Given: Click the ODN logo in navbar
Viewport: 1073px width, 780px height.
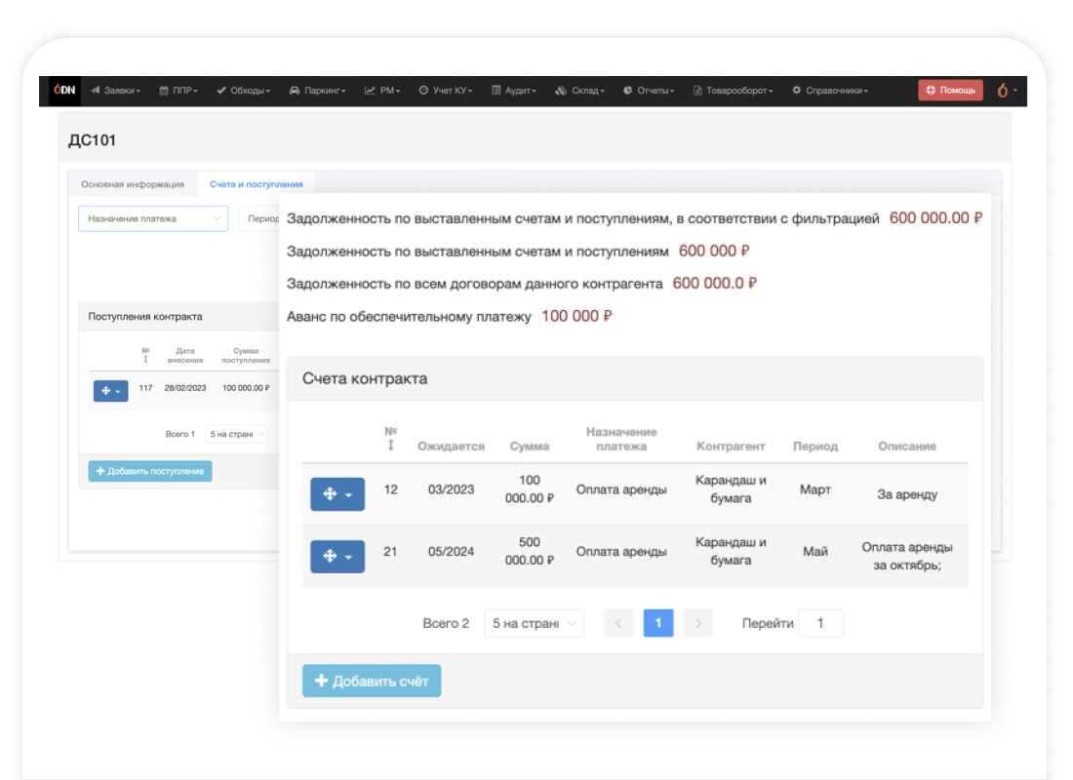Looking at the screenshot, I should coord(64,91).
